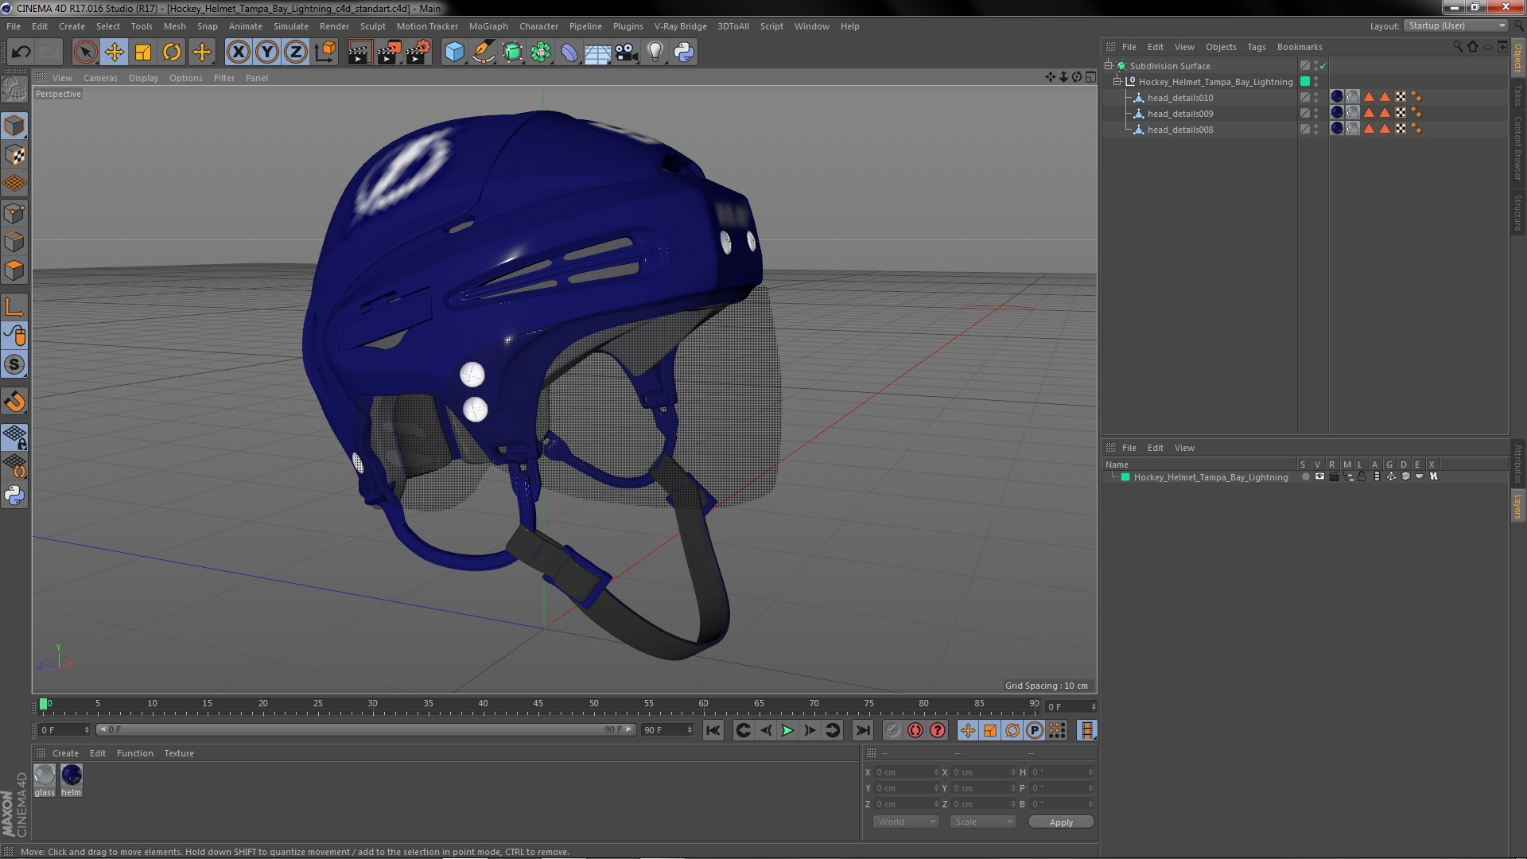Select head_details010 object
The image size is (1527, 859).
click(x=1179, y=98)
